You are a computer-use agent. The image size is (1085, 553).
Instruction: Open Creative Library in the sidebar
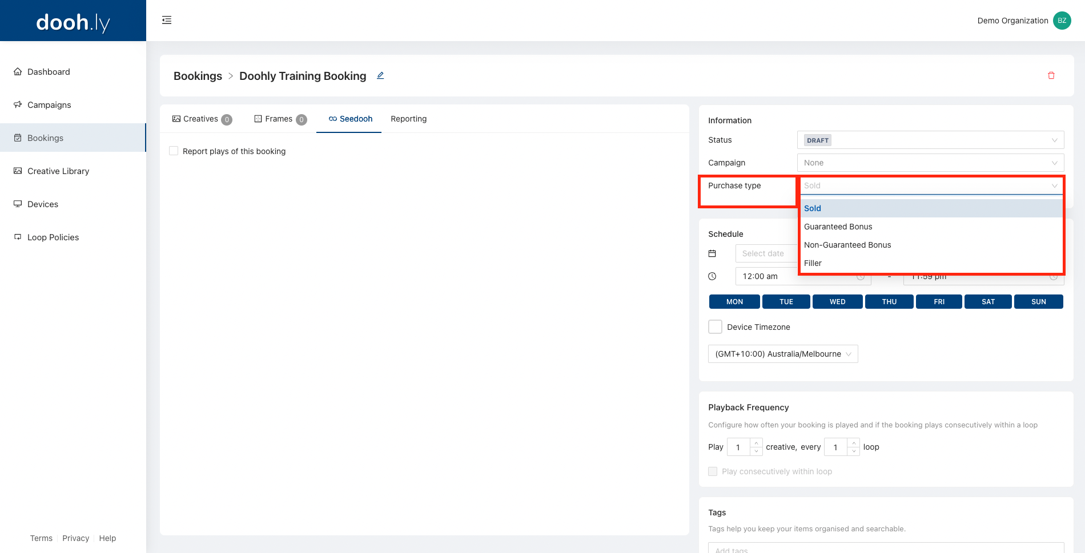coord(73,171)
